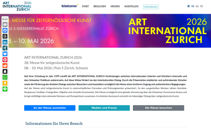Share via LINE messenger
The width and height of the screenshot is (211, 132).
click(5, 89)
